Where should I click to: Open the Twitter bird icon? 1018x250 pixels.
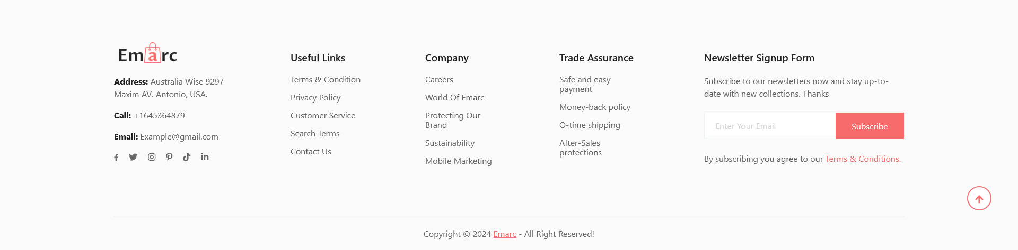coord(133,157)
